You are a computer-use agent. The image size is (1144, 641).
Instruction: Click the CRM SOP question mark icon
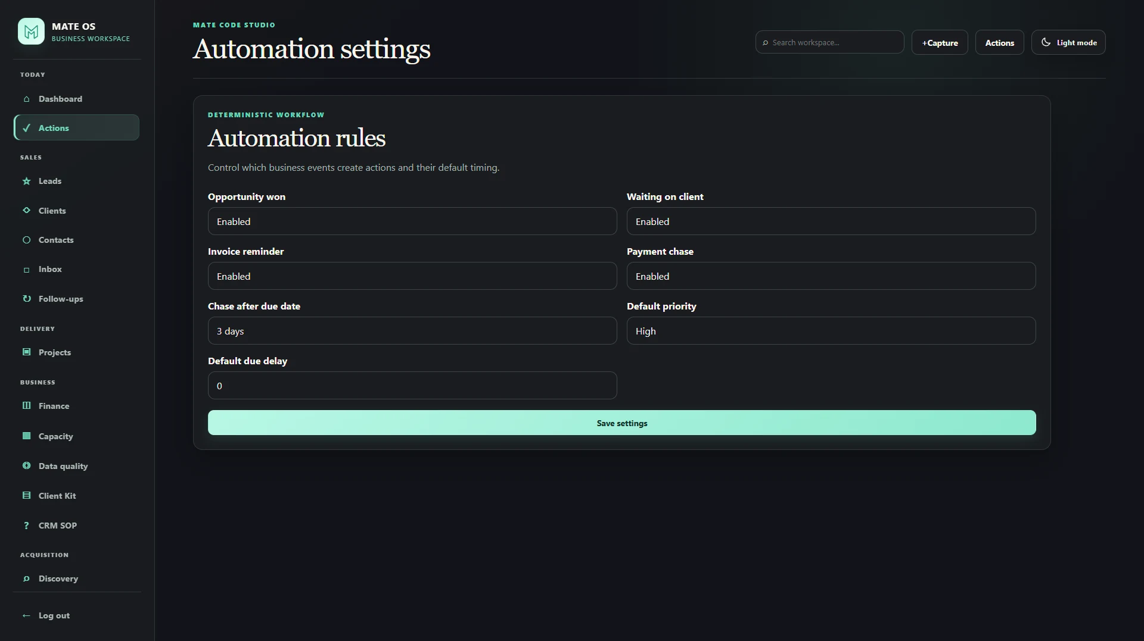tap(26, 526)
